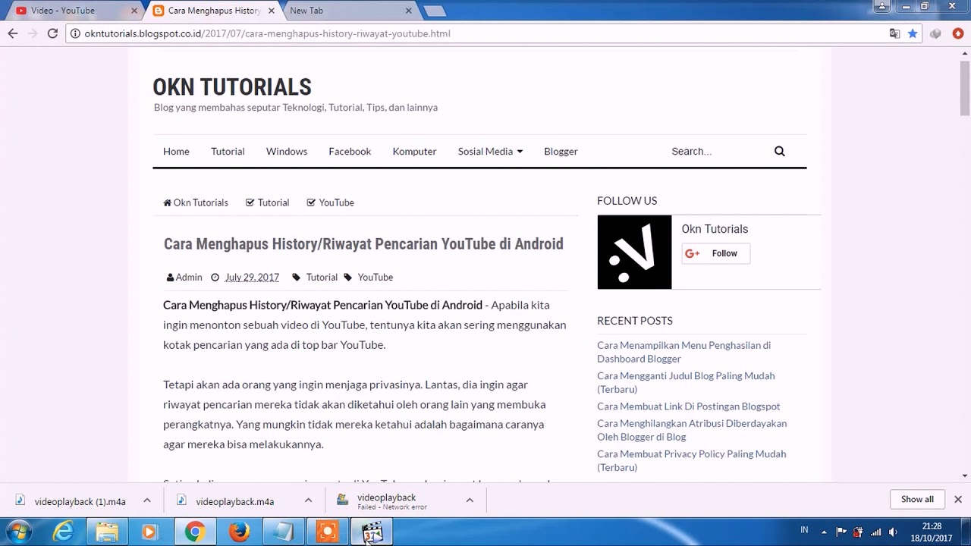The height and width of the screenshot is (546, 971).
Task: Expand options for videoplayback.m4a download
Action: tap(308, 500)
